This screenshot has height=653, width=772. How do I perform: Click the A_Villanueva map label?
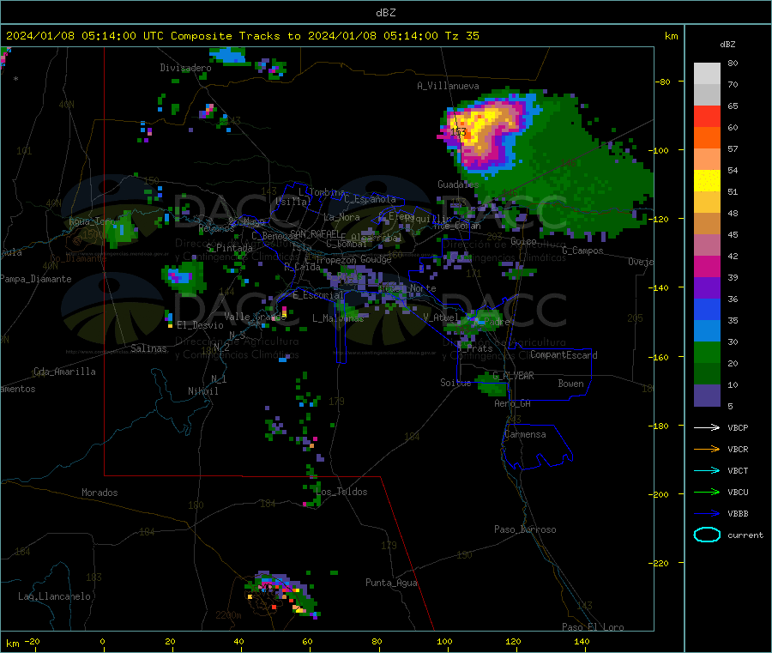click(448, 86)
